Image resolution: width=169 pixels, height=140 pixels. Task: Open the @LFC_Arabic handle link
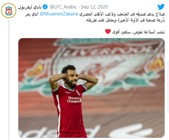point(63,7)
